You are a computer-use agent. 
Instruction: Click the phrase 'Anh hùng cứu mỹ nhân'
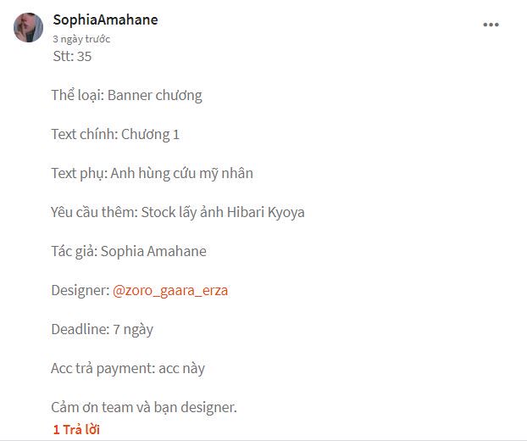pyautogui.click(x=182, y=173)
